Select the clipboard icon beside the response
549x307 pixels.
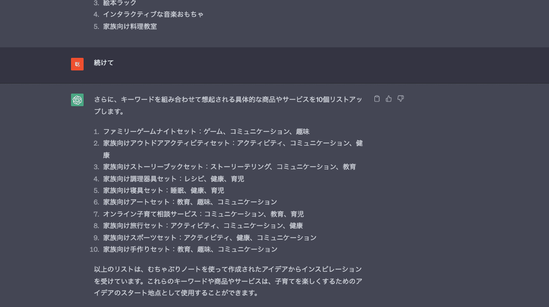[377, 98]
